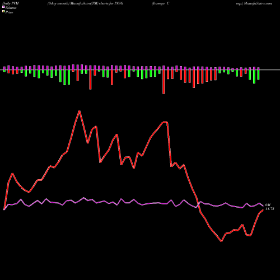Click the highest peak of red price line

pyautogui.click(x=80, y=111)
